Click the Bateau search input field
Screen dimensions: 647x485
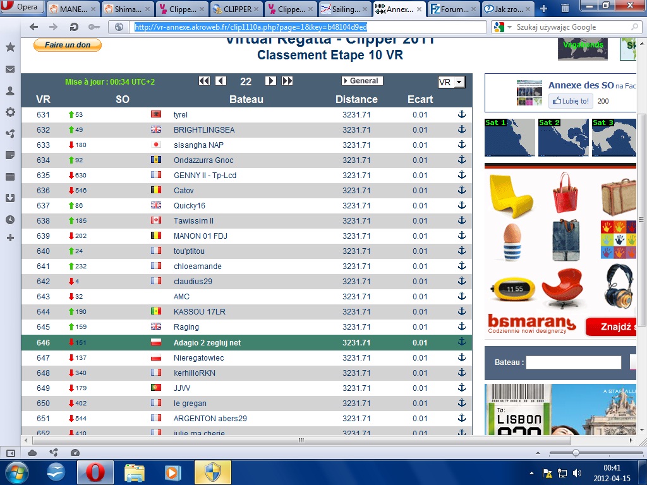click(574, 362)
